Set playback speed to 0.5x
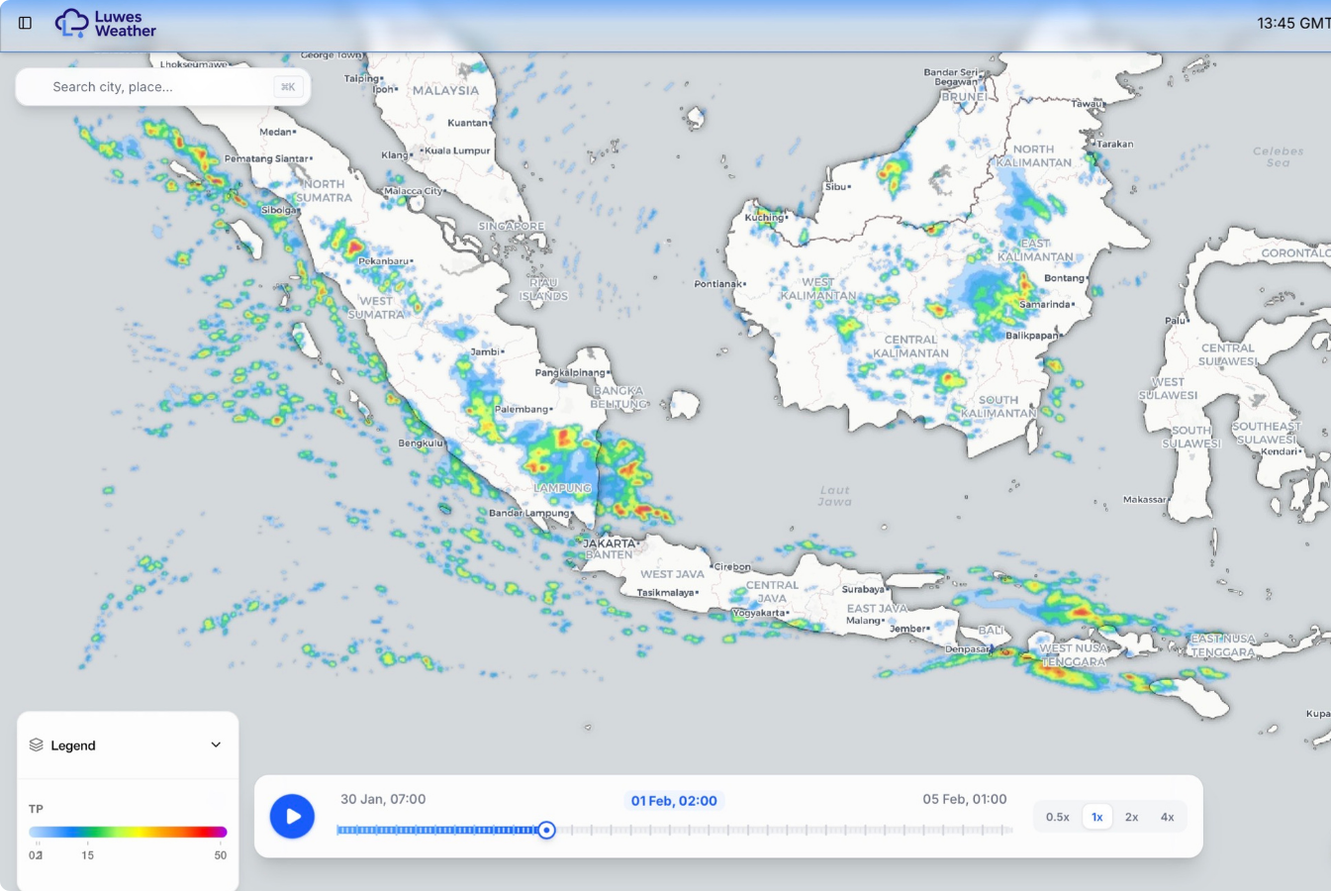 click(x=1058, y=817)
